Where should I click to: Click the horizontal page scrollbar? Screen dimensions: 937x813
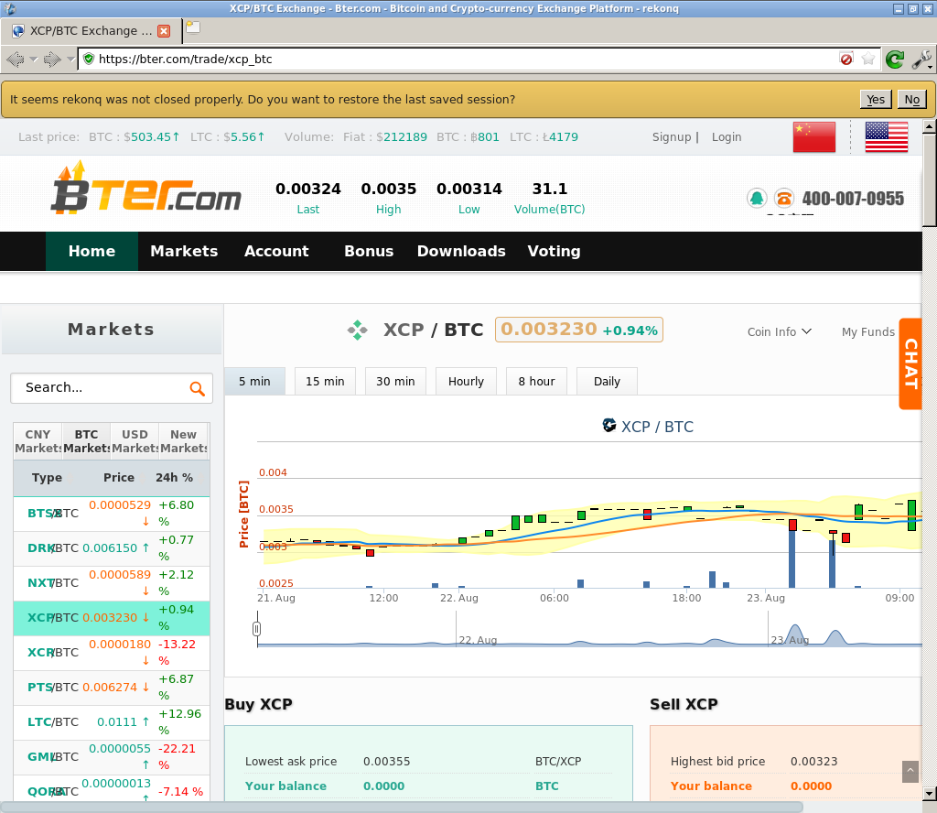[402, 807]
